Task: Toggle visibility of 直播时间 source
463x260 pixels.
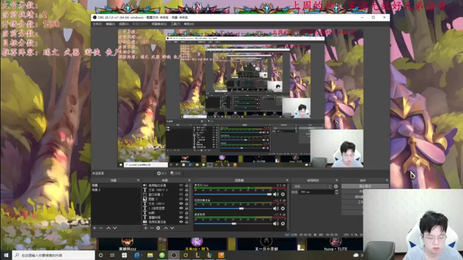Action: (x=181, y=217)
